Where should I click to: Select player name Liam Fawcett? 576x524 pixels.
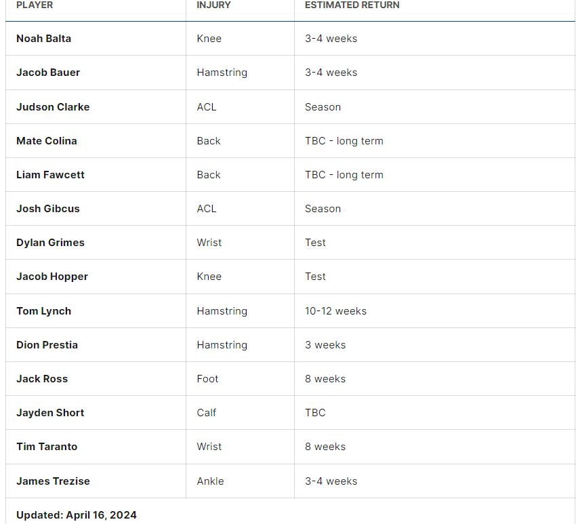pos(50,174)
